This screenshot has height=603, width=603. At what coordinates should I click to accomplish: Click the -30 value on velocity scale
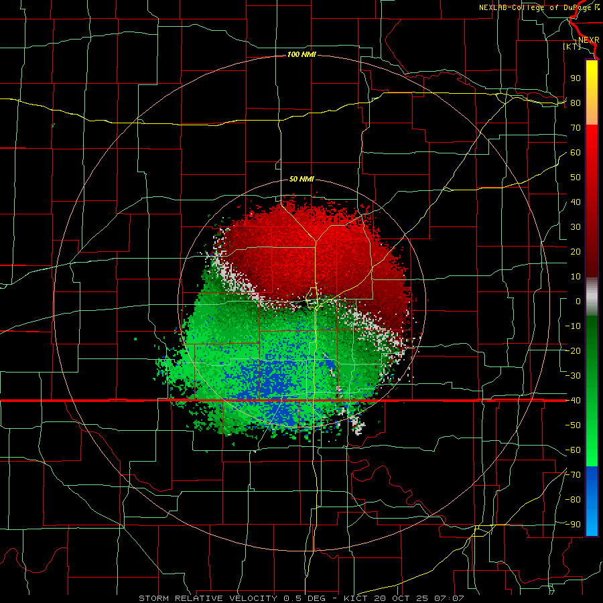[x=573, y=376]
